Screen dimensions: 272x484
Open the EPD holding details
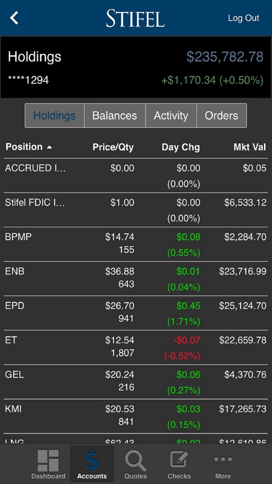(136, 313)
